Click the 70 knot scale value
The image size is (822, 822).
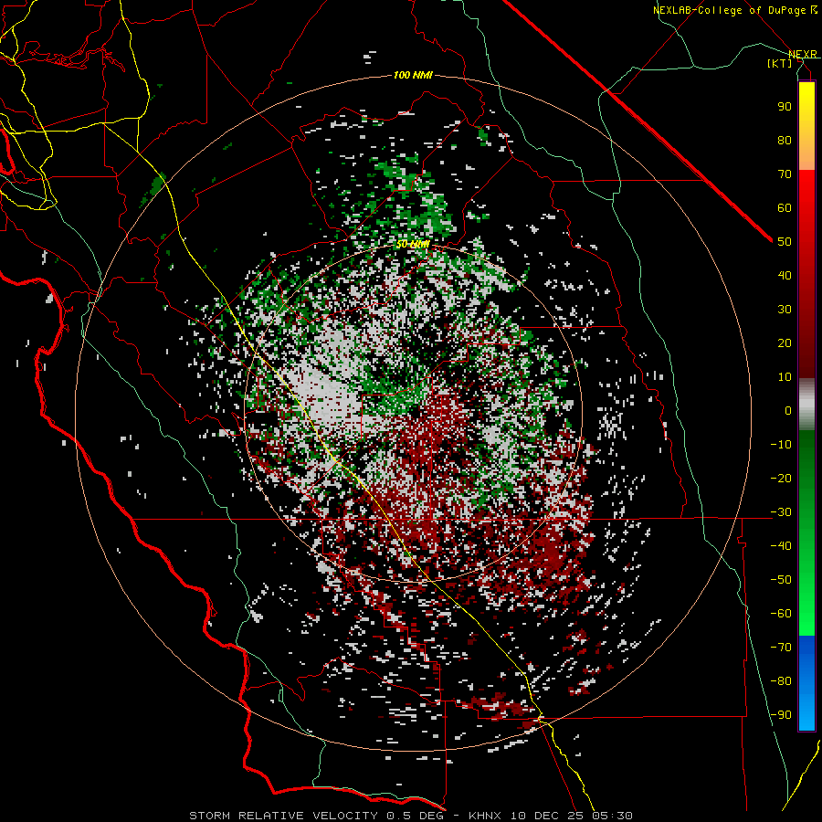(785, 174)
